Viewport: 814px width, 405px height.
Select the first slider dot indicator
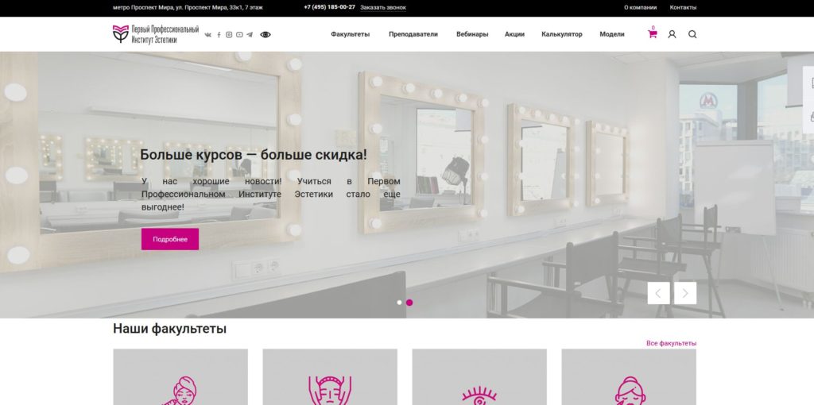tap(399, 303)
